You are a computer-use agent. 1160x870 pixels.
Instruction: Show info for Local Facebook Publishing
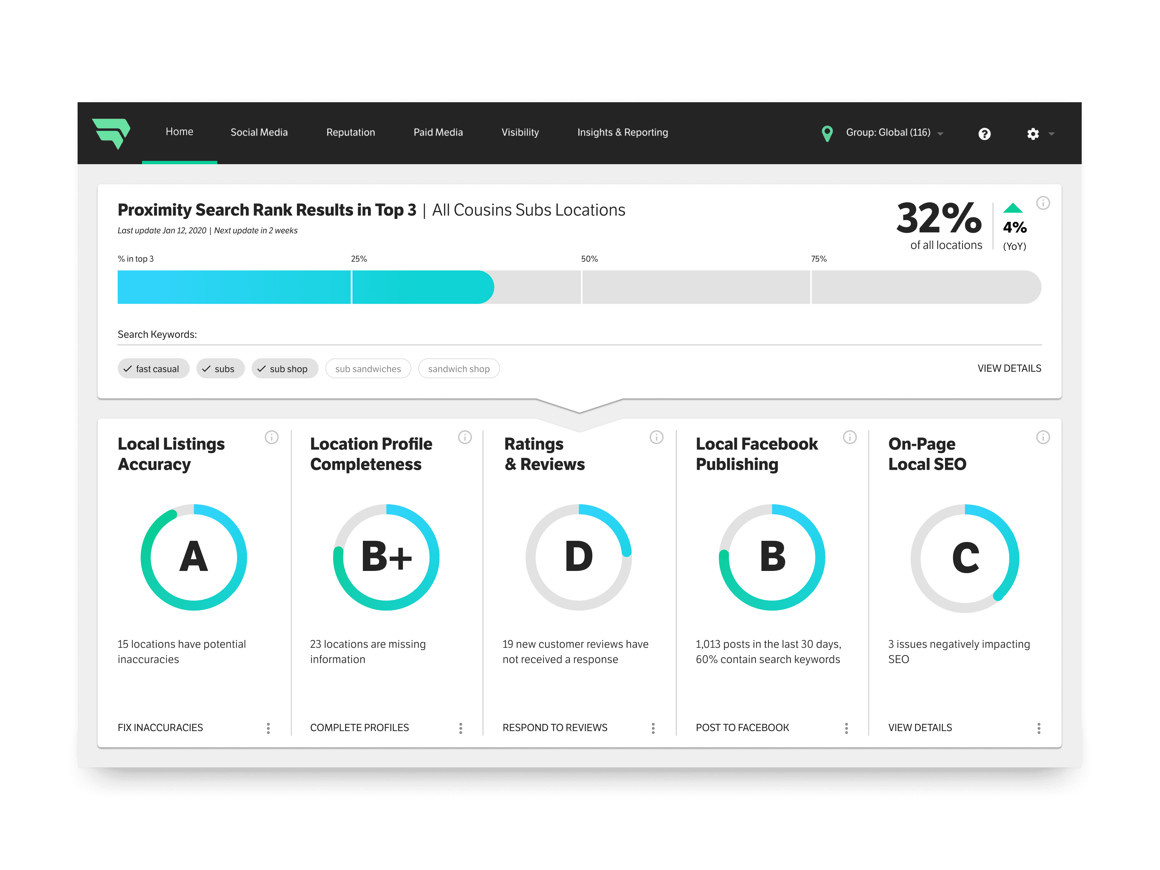[x=850, y=437]
